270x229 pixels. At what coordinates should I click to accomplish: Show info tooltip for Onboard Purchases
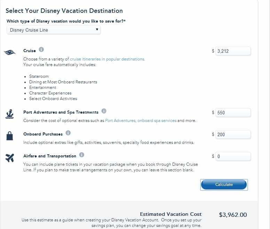[68, 133]
